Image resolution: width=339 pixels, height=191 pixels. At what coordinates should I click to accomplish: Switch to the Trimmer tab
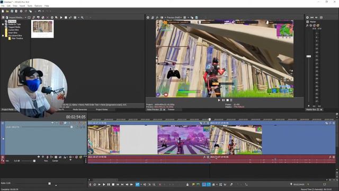pos(171,110)
